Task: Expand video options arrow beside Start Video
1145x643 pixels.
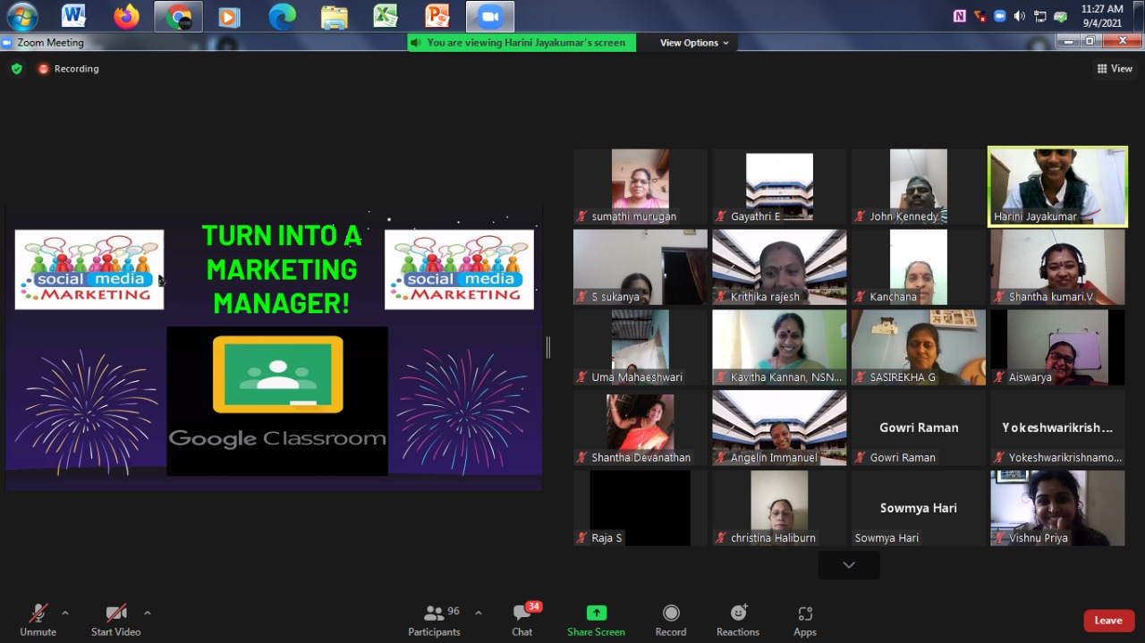Action: pos(148,613)
